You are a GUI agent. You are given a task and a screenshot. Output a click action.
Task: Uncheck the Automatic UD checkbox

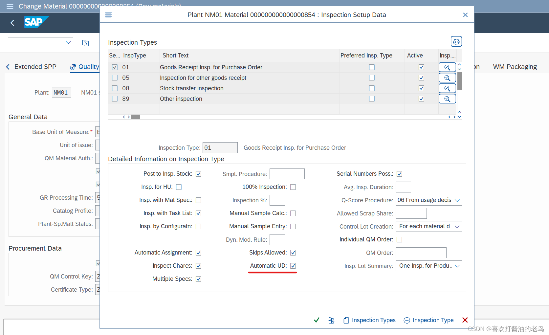(293, 266)
